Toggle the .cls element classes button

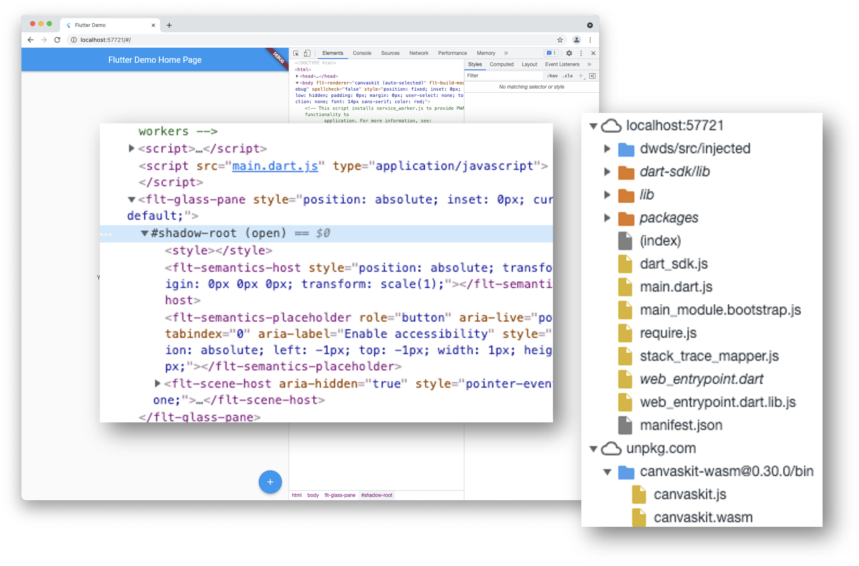[x=568, y=76]
